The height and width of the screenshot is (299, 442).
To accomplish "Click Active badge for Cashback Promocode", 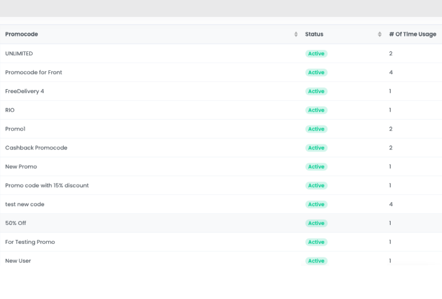I will (x=317, y=148).
